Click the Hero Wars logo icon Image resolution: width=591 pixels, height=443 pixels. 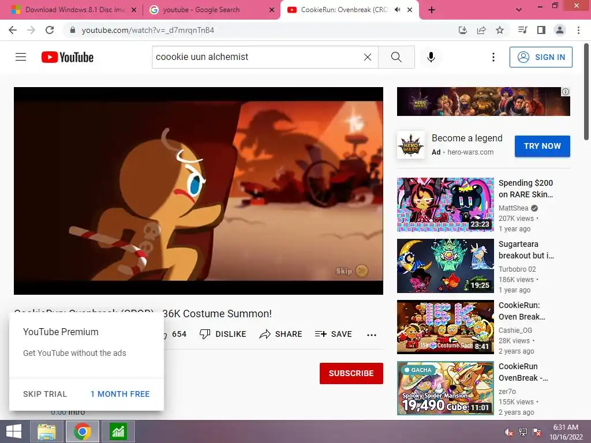[x=411, y=145]
